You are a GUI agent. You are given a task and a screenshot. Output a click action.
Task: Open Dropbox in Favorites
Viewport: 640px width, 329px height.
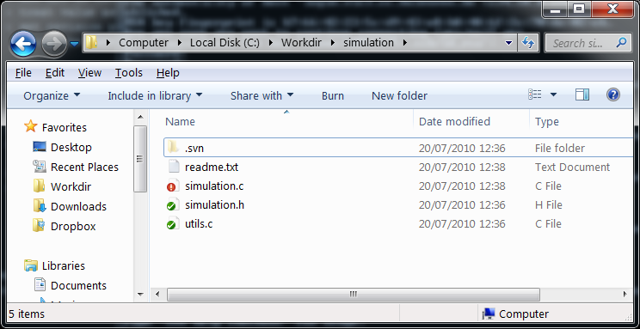pyautogui.click(x=73, y=226)
